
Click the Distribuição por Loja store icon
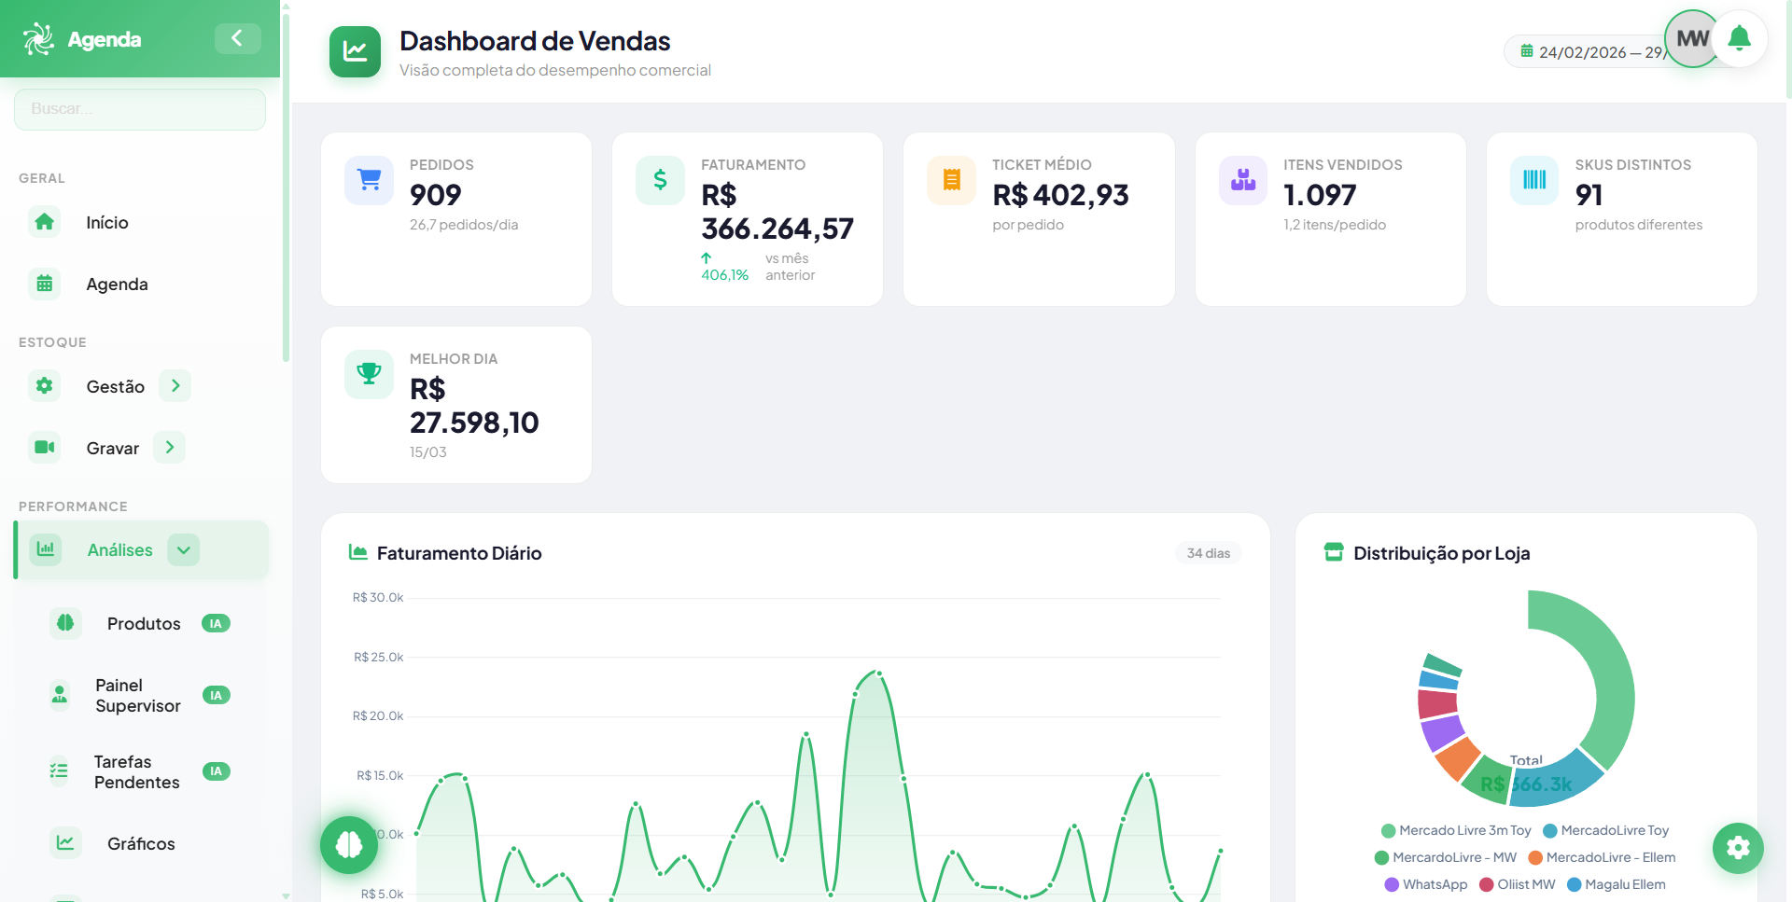tap(1334, 552)
